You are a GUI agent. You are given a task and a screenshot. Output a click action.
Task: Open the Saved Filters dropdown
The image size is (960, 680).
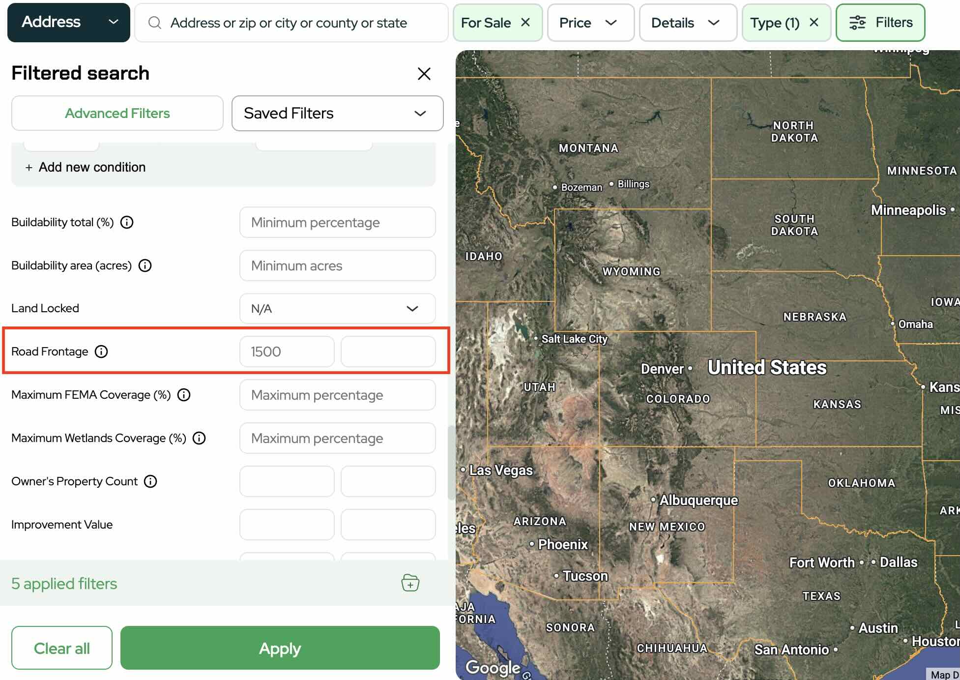337,113
